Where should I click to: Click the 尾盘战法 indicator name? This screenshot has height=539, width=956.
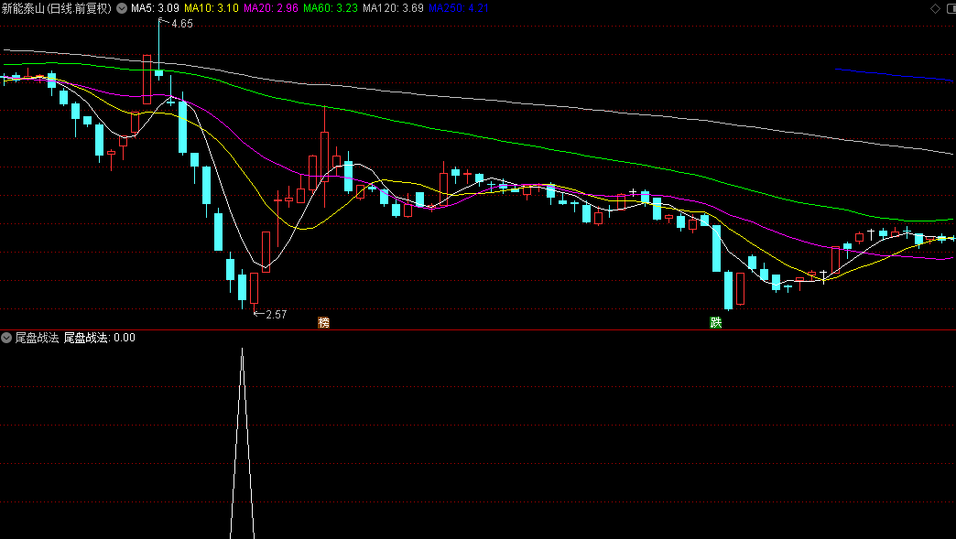(x=37, y=338)
